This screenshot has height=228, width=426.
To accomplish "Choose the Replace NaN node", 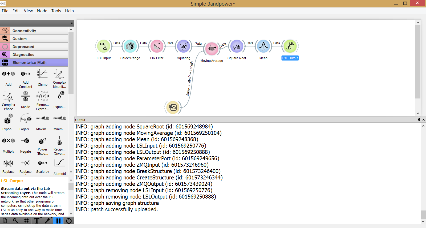I will coord(9,166).
